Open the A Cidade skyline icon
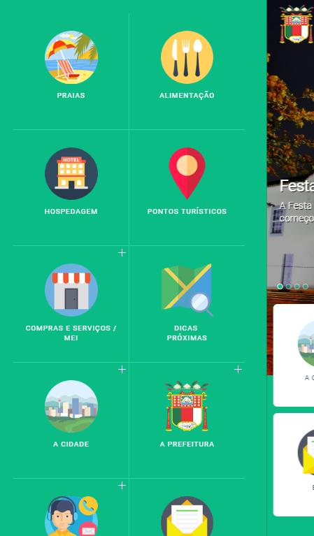Screen dimensions: 314x536 [71, 407]
